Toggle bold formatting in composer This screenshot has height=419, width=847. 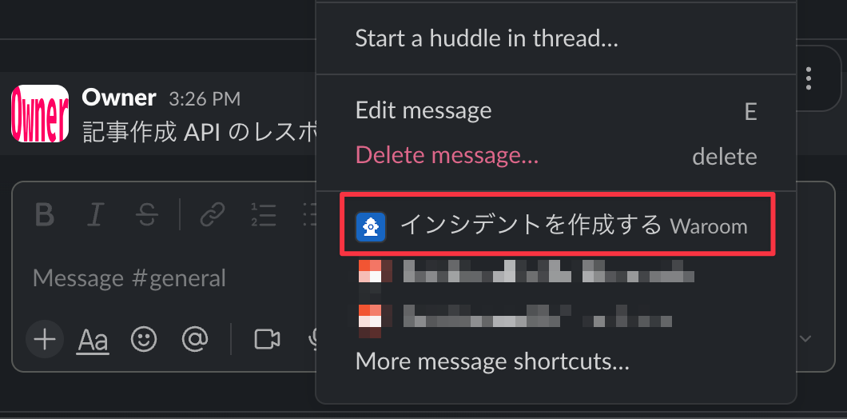pos(45,215)
